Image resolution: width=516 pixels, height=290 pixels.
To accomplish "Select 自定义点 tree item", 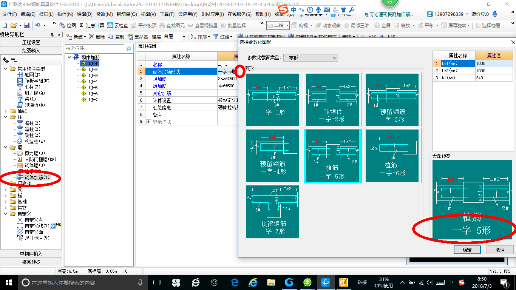I will click(34, 220).
